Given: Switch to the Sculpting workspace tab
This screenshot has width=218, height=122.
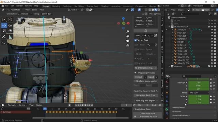Looking at the screenshot, I should (x=67, y=6).
